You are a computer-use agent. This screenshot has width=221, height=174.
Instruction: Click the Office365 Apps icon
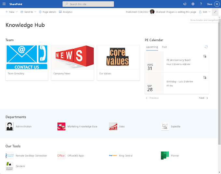tap(61, 156)
